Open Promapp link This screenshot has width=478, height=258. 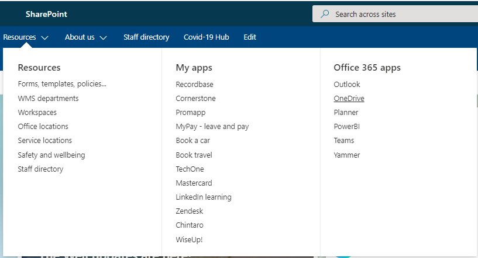click(x=191, y=113)
